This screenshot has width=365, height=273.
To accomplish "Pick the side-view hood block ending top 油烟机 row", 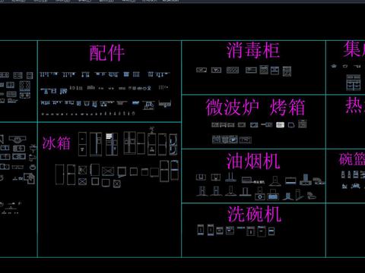I will tap(319, 181).
